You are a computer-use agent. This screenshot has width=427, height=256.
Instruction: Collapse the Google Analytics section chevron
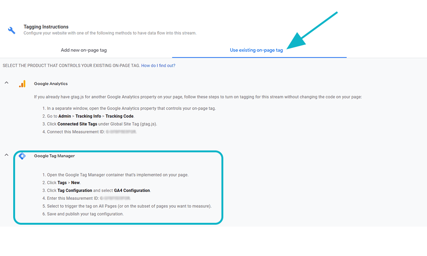click(6, 83)
